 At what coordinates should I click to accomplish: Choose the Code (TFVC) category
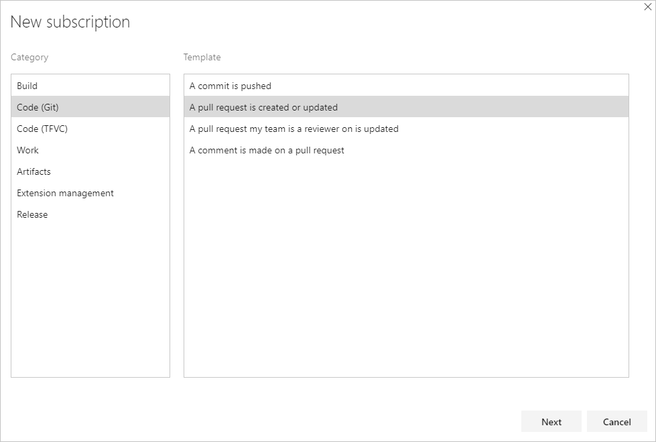(x=90, y=129)
